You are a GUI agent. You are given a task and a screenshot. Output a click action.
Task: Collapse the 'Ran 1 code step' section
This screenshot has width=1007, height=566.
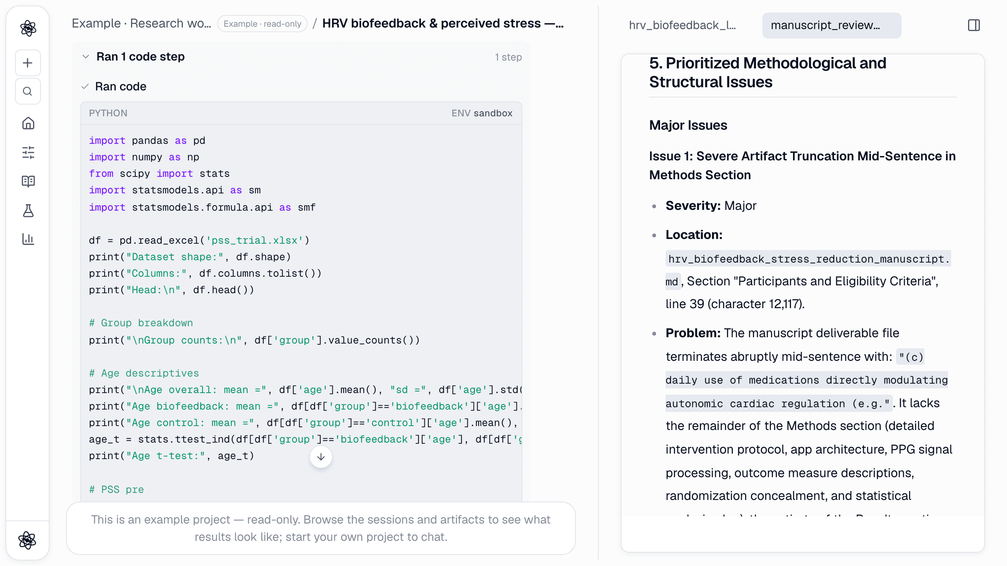coord(86,57)
